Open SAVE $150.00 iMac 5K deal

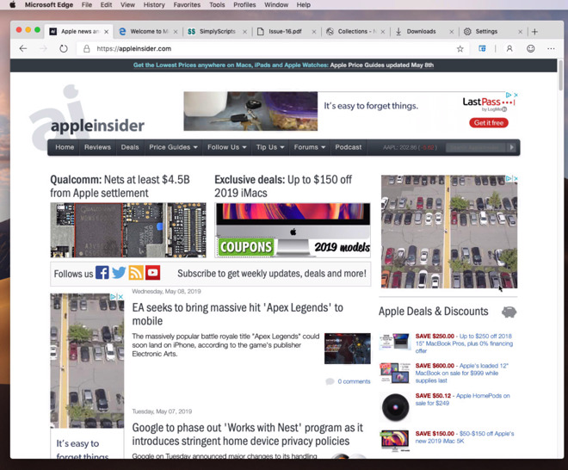pos(465,437)
